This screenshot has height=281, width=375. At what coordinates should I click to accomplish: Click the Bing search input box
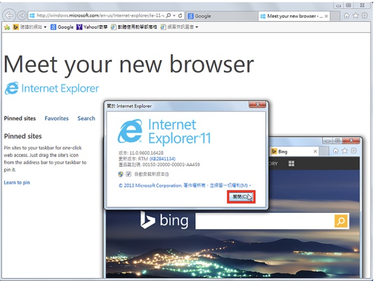click(265, 221)
